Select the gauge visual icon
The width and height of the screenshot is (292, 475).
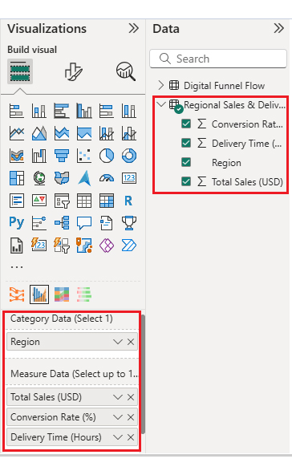coord(107,178)
